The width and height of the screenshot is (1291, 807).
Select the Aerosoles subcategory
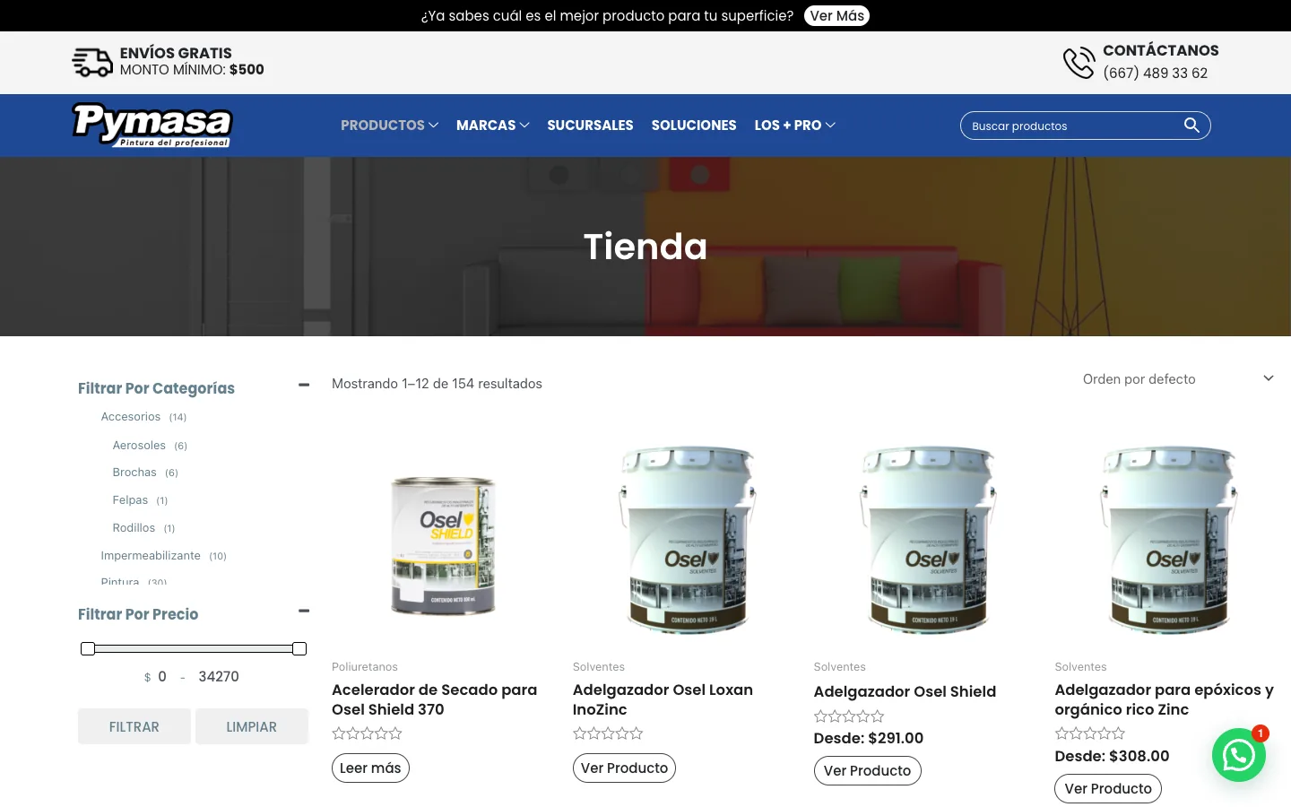coord(139,446)
